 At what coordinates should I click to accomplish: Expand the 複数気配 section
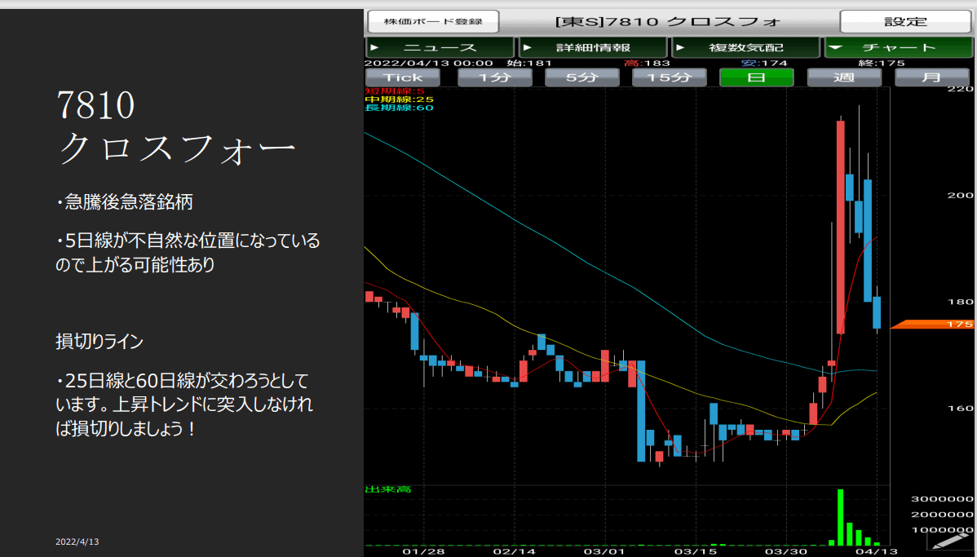746,47
